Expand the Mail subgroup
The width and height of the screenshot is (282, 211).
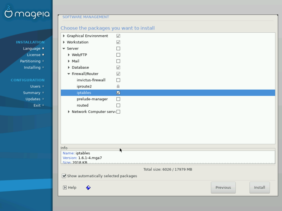tap(69, 61)
